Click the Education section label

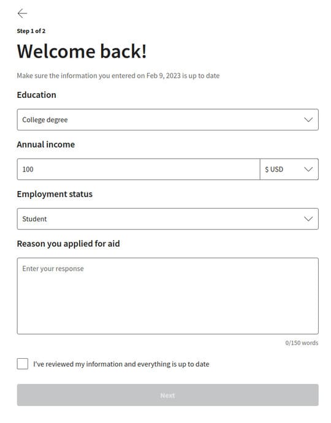coord(37,95)
